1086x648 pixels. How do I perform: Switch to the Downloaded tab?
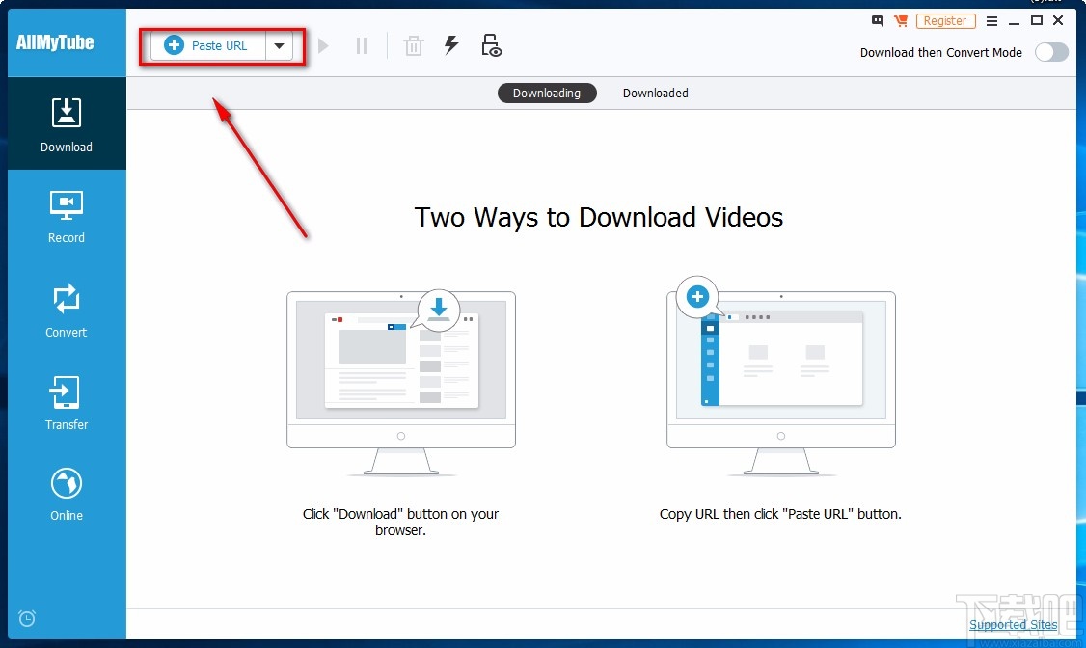coord(655,93)
